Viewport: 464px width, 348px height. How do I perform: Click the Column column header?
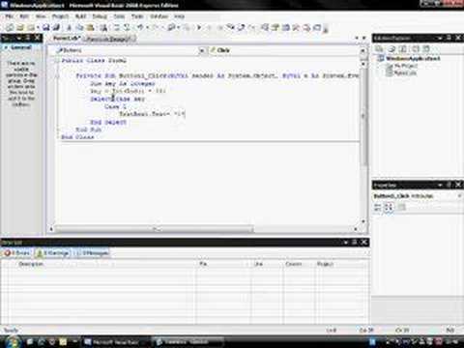[299, 264]
